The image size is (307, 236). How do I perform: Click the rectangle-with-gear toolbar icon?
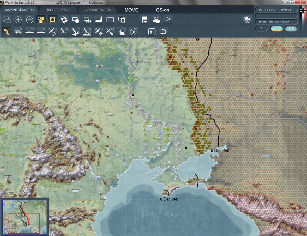tap(122, 20)
